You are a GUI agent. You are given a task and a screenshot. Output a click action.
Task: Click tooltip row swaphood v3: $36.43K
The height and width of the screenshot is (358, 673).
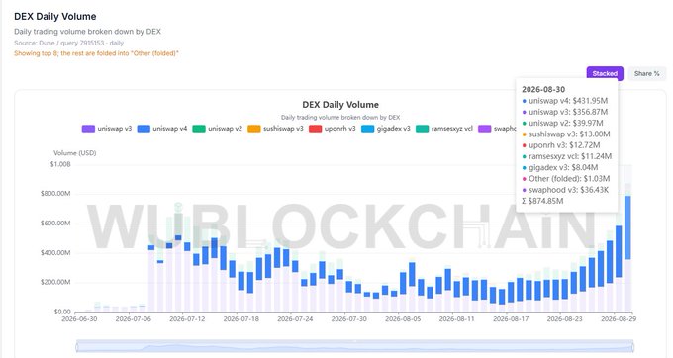coord(565,190)
